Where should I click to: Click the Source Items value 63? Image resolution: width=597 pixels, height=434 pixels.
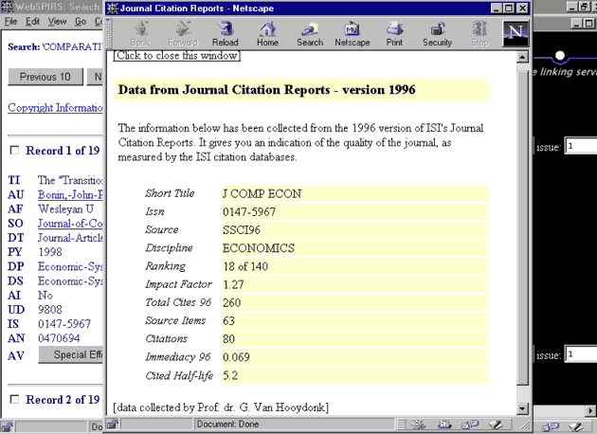[228, 321]
